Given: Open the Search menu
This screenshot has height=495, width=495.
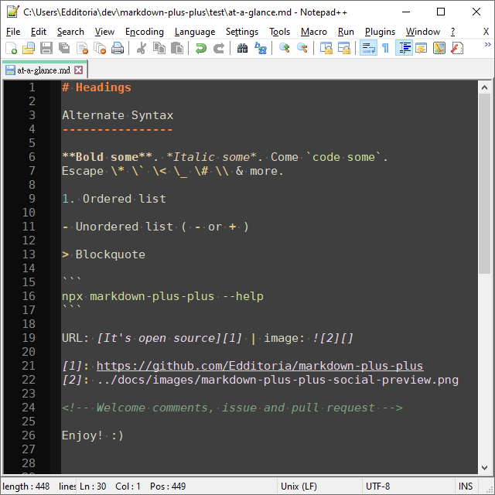Looking at the screenshot, I should 70,32.
